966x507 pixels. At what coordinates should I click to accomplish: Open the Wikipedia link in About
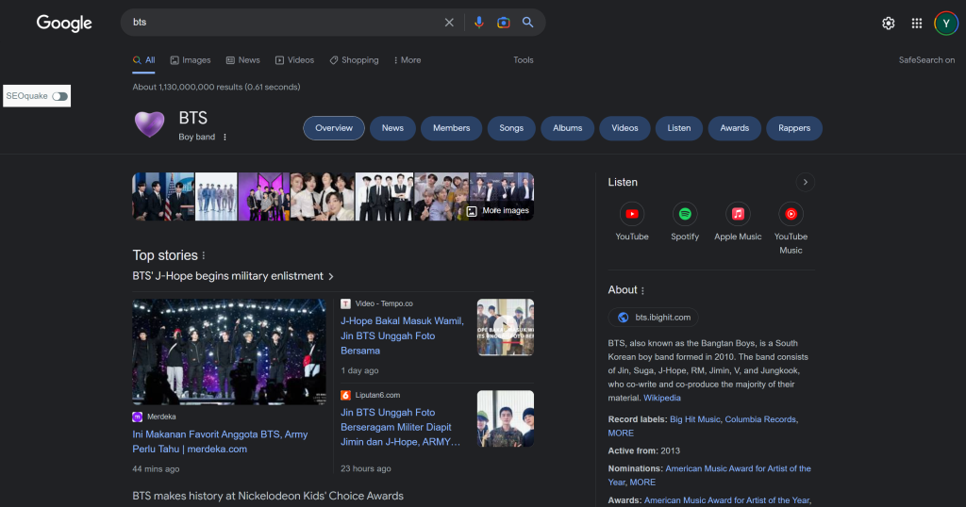pyautogui.click(x=662, y=398)
